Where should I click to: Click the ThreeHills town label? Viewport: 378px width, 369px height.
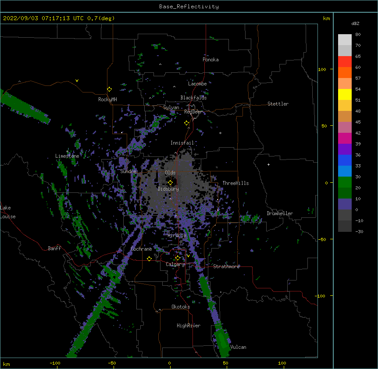[x=235, y=183]
